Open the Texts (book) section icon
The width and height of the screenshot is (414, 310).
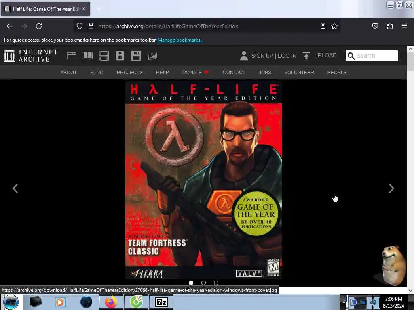pos(88,56)
